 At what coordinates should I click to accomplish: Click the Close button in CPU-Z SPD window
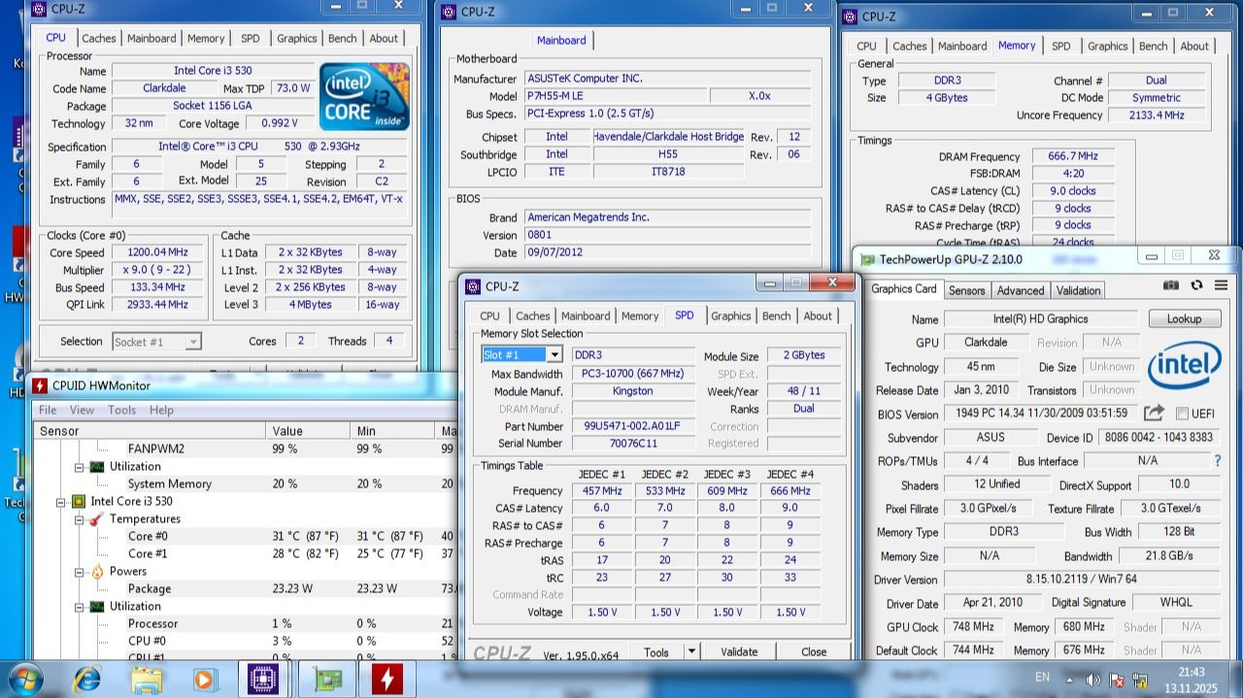tap(814, 652)
